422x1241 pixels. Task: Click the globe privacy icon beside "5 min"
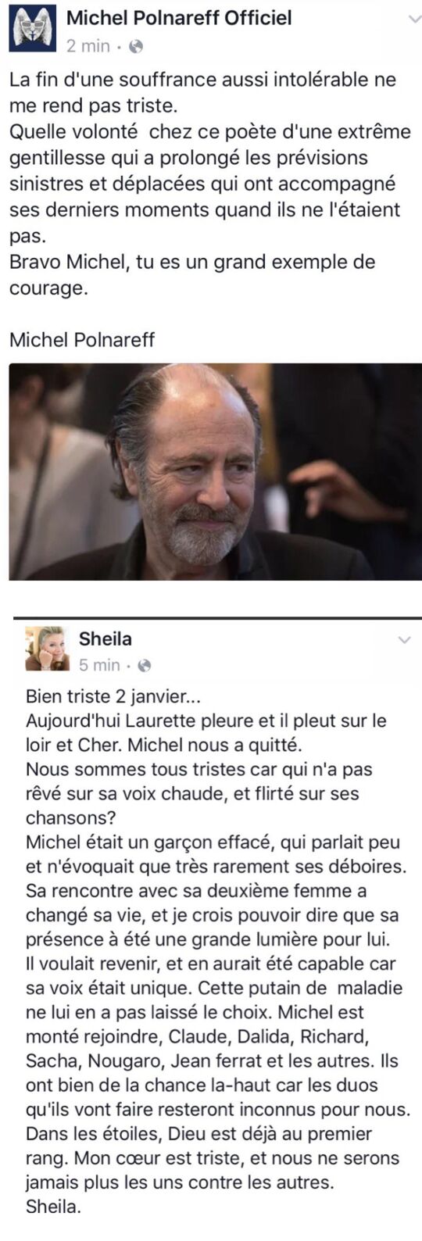coord(145,666)
